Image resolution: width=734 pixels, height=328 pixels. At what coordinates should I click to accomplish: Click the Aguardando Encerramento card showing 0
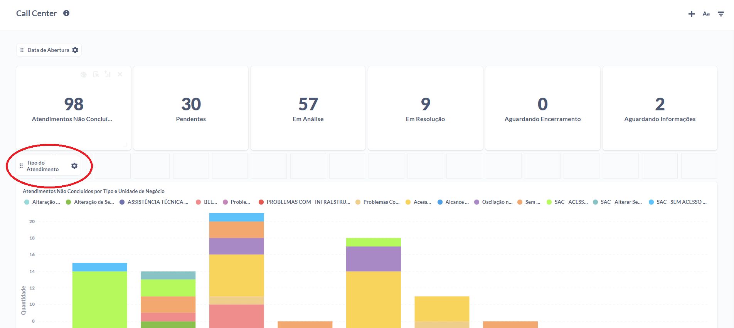click(x=542, y=108)
